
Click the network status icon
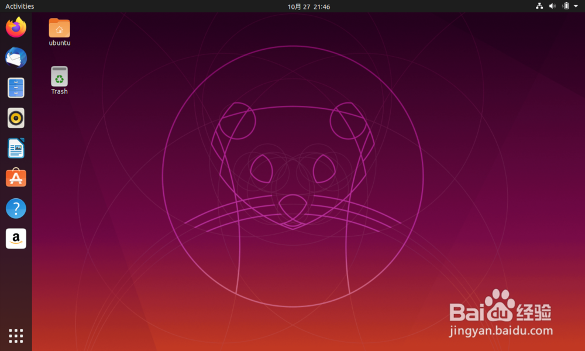[539, 6]
